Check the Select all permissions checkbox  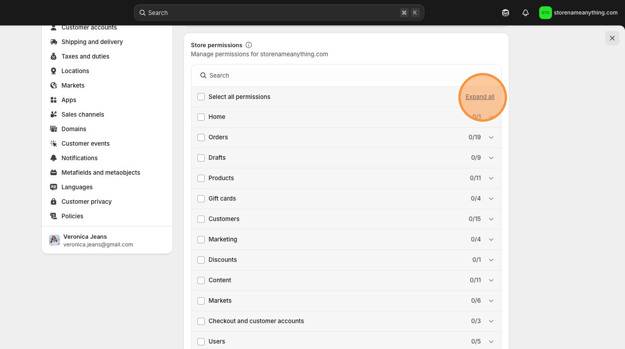(x=201, y=97)
